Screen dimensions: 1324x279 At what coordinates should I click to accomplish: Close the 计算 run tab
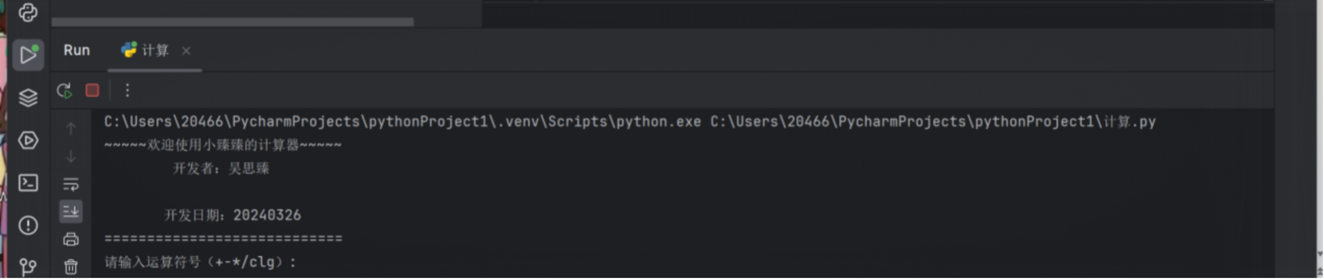(x=186, y=51)
